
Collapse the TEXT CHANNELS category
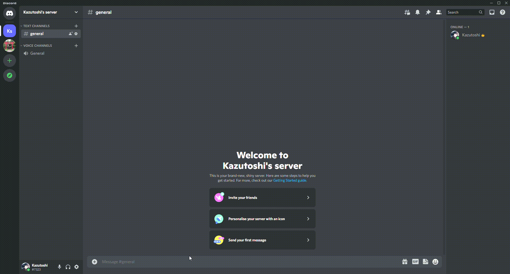[x=35, y=26]
